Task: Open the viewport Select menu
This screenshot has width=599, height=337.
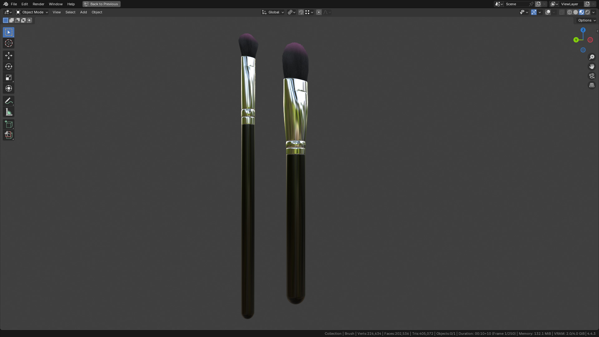Action: [x=70, y=12]
